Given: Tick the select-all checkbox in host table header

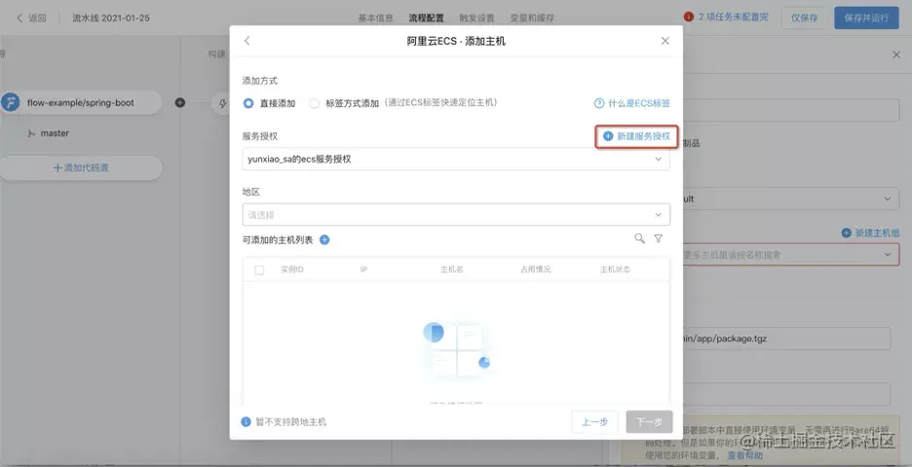Looking at the screenshot, I should tap(259, 270).
